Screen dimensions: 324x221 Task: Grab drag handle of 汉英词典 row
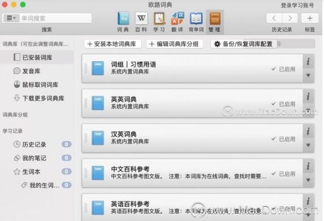86,138
